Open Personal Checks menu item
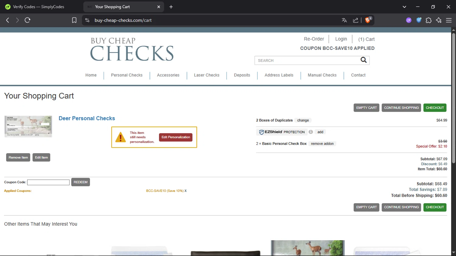456x256 pixels. (127, 75)
